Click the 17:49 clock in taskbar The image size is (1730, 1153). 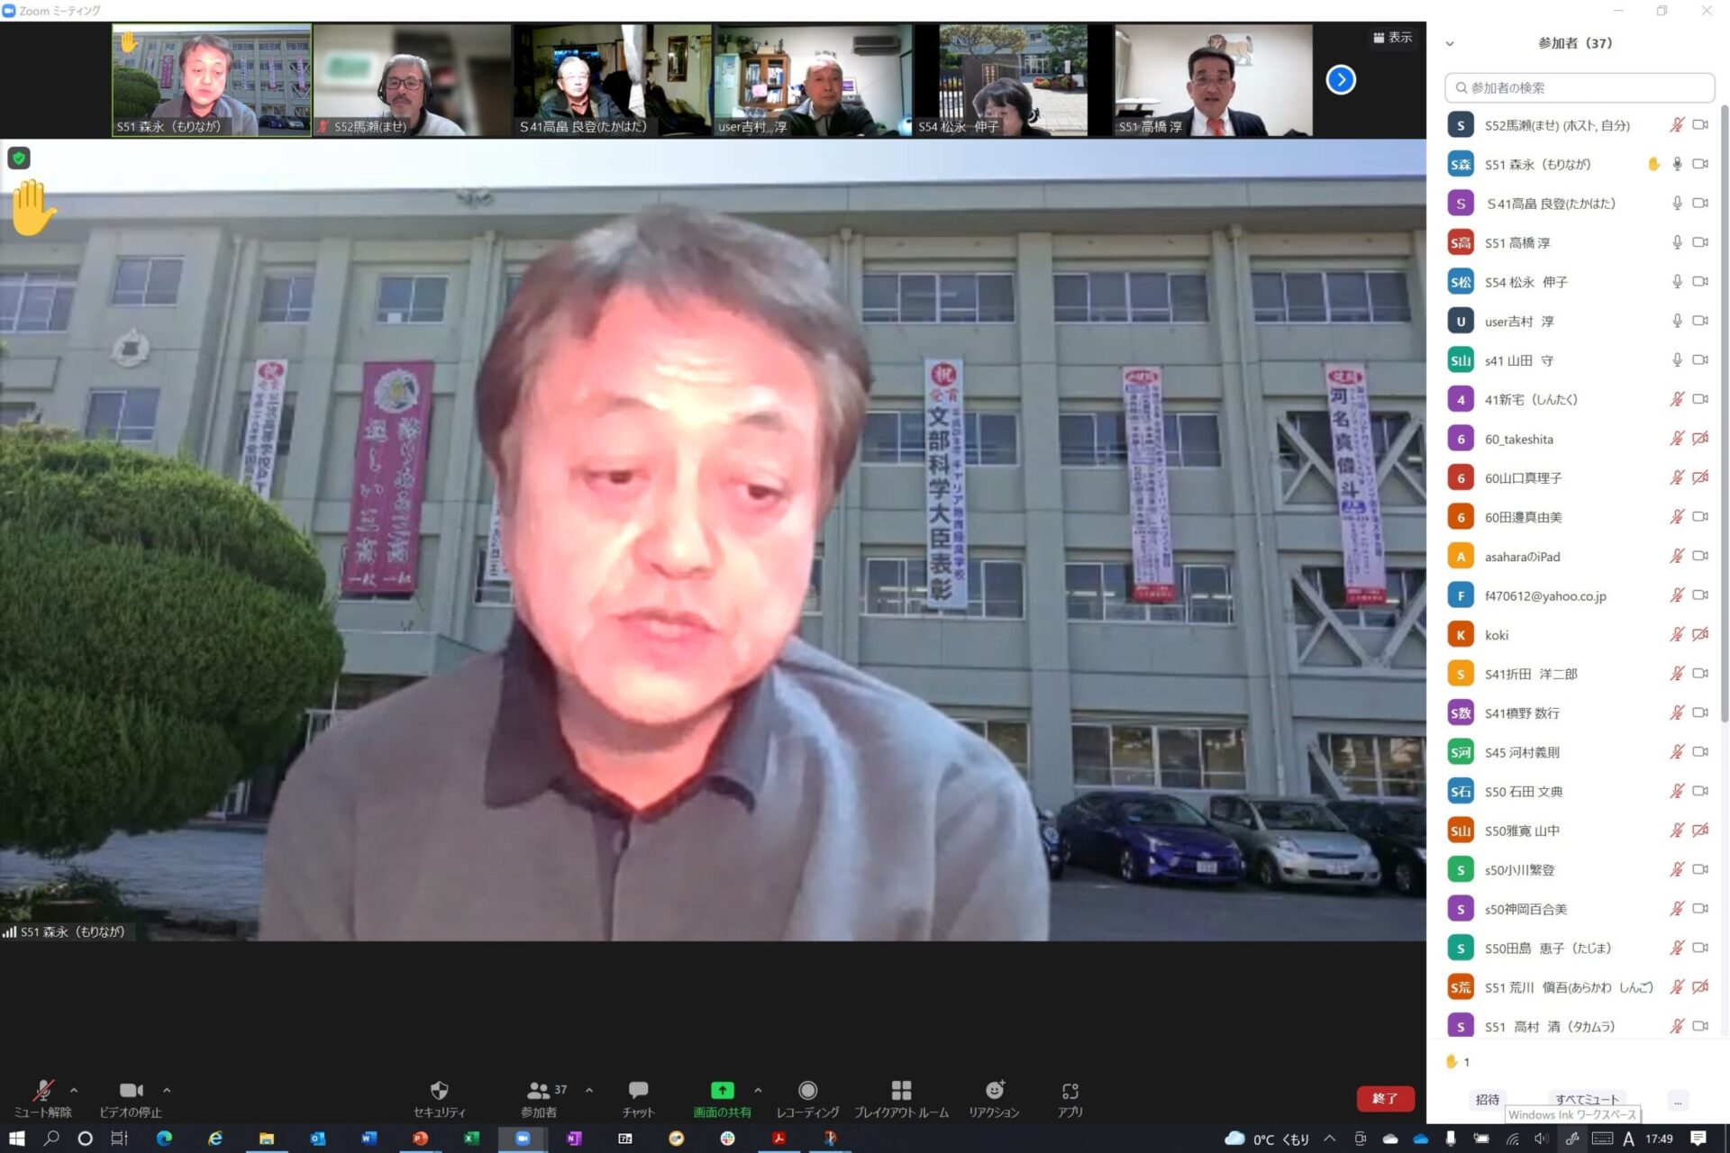[1659, 1139]
